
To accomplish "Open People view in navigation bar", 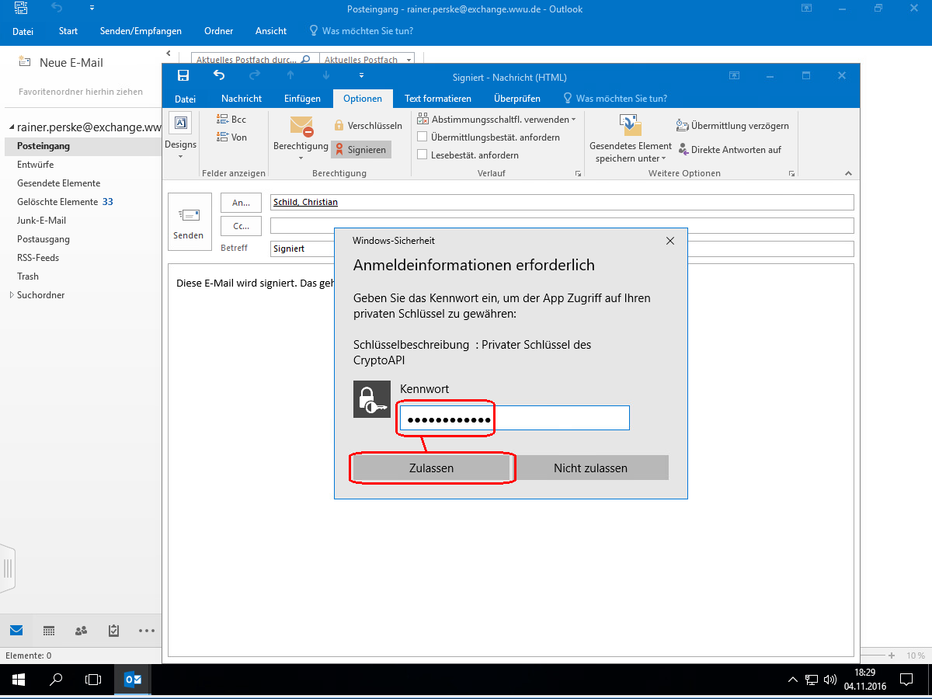I will pos(81,630).
